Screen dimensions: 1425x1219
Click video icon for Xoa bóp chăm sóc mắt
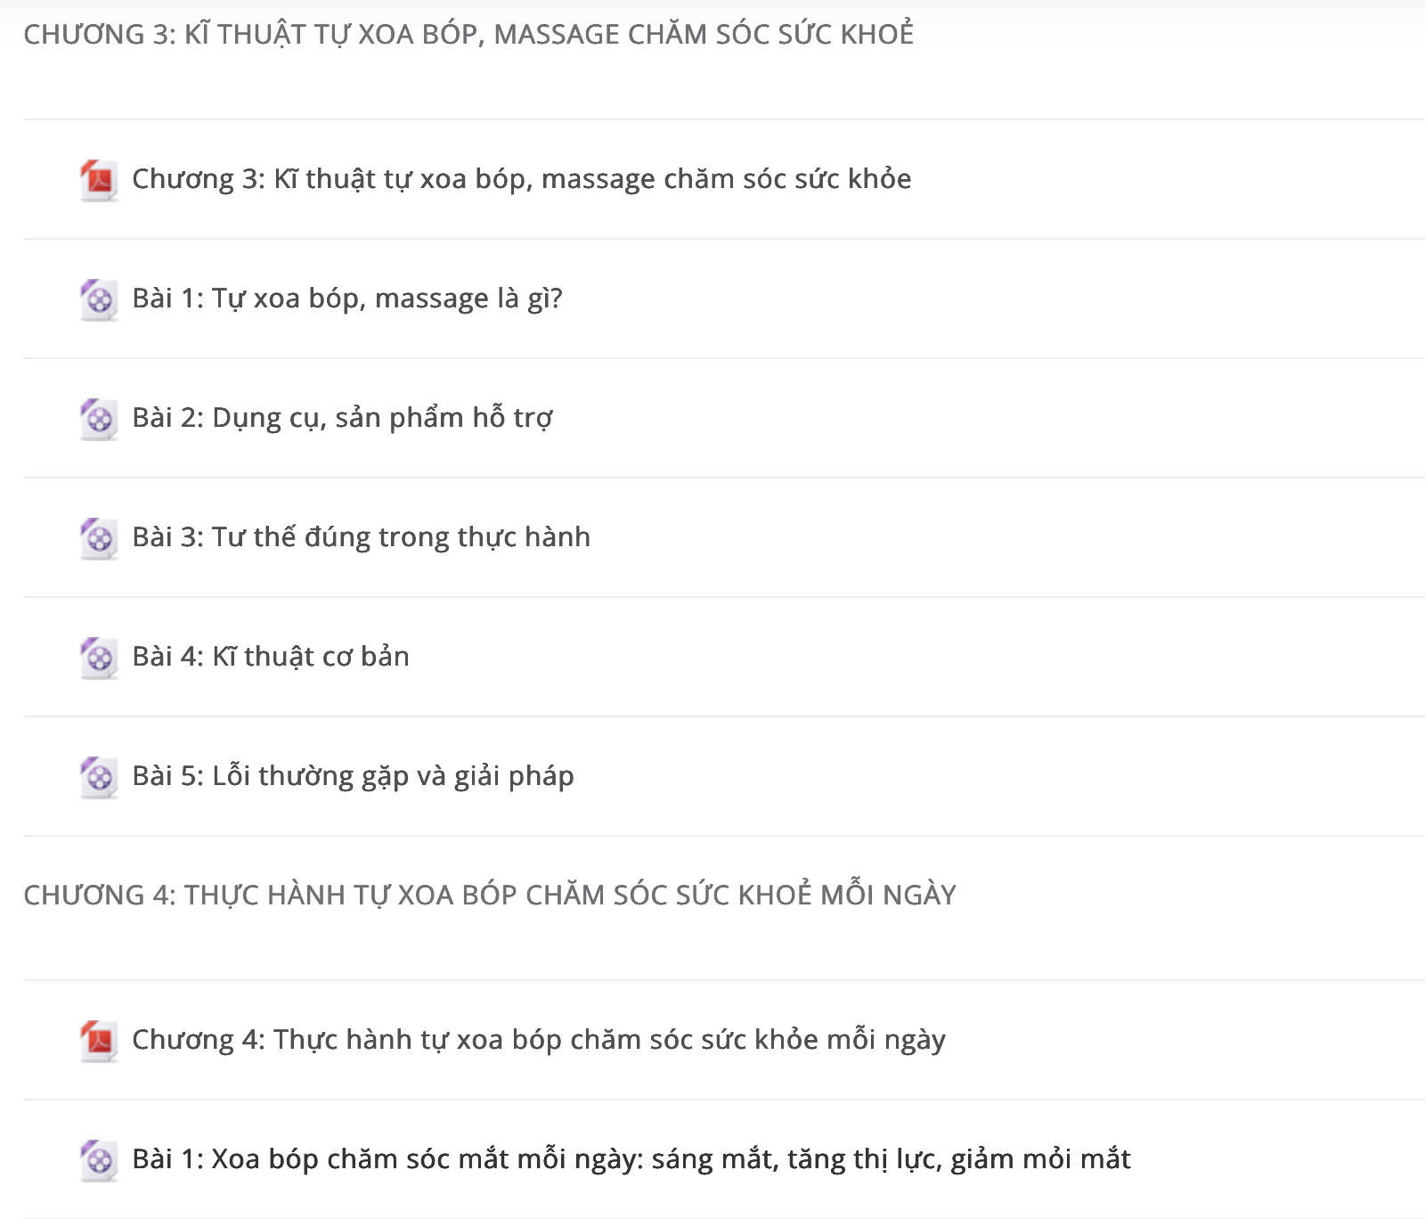[x=99, y=1160]
